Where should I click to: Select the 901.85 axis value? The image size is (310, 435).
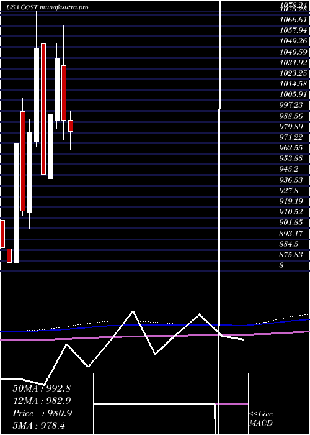[x=291, y=222]
